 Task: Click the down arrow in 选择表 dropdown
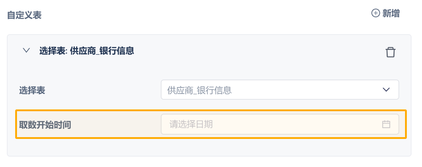click(x=386, y=90)
